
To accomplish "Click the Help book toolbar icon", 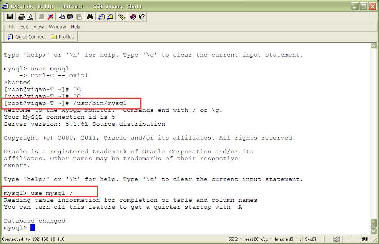I will (133, 17).
